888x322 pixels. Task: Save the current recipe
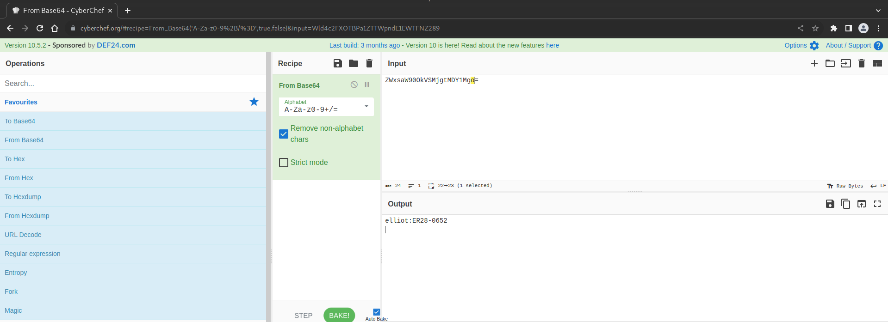338,63
